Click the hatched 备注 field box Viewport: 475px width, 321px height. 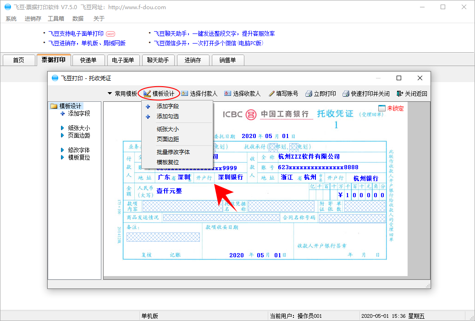(163, 237)
